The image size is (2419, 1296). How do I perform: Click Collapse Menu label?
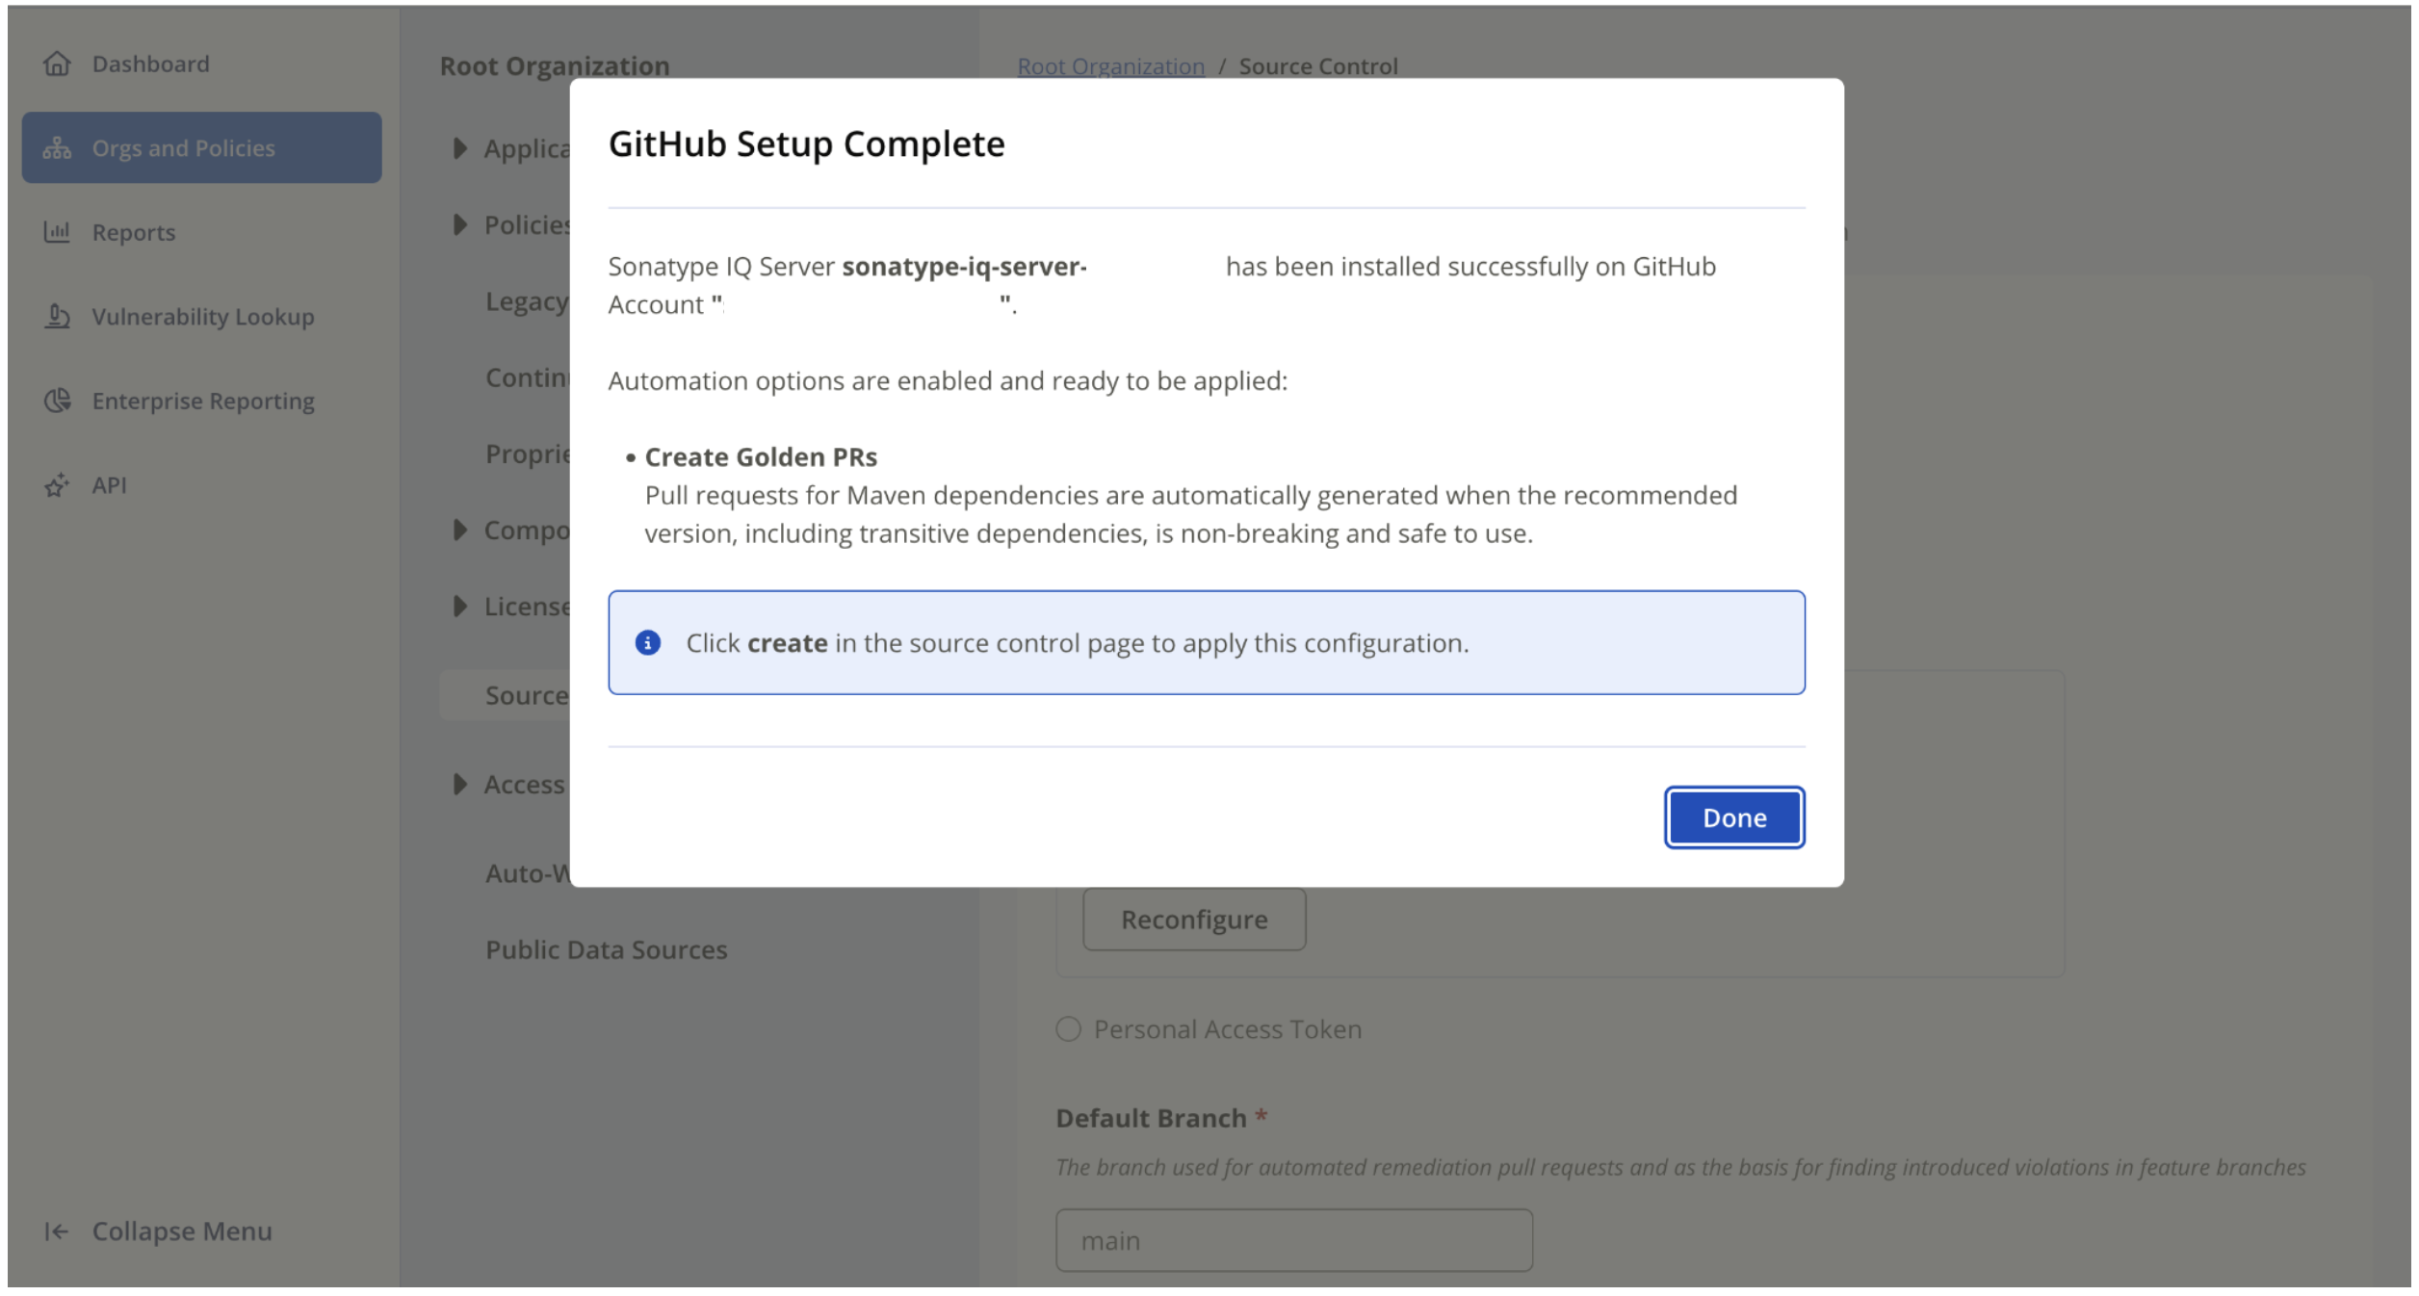click(x=182, y=1231)
